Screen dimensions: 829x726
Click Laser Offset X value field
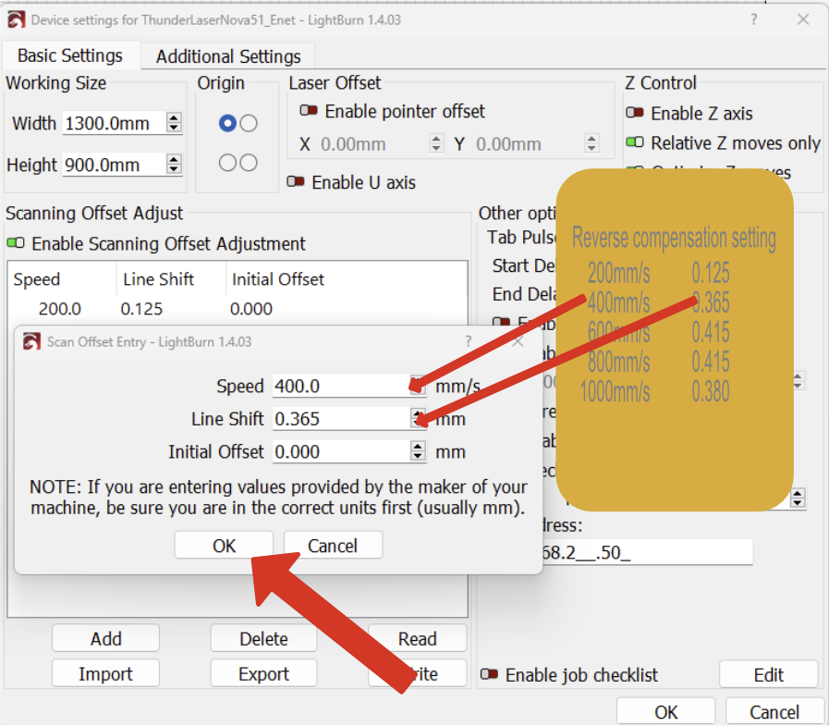373,144
